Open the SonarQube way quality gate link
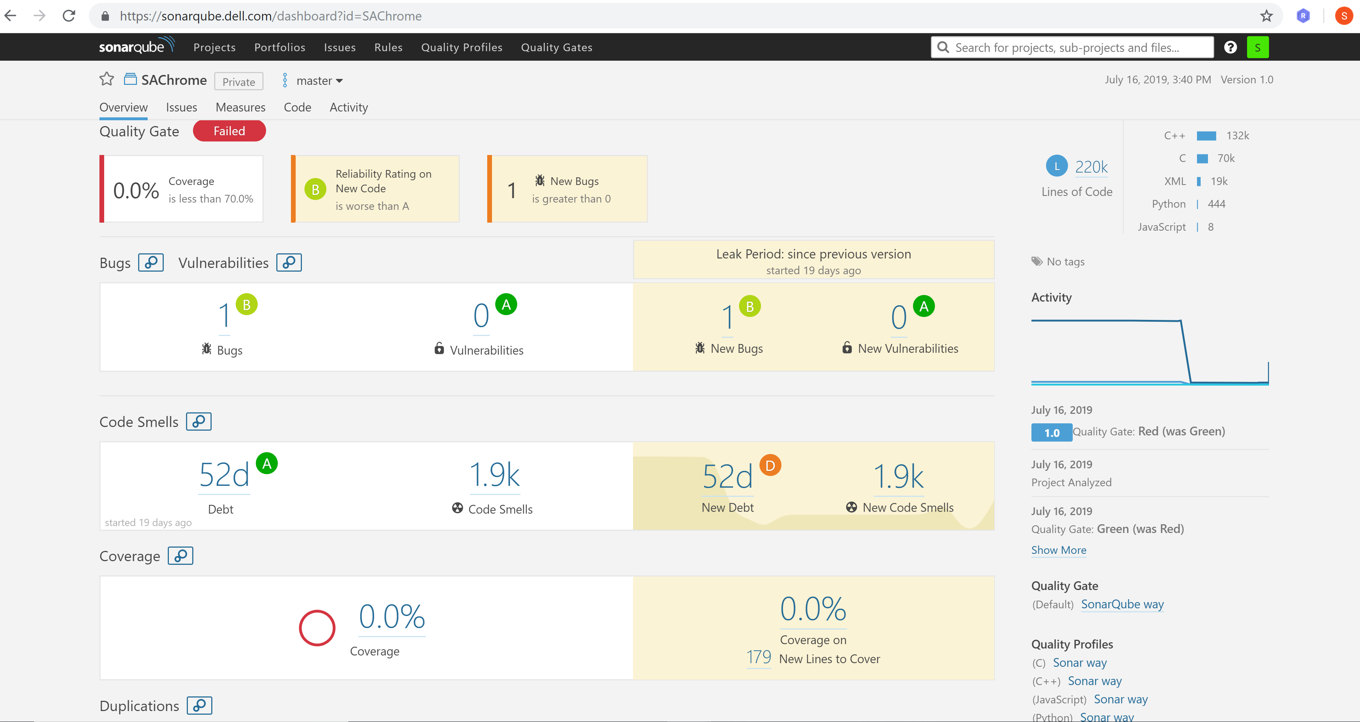 point(1122,604)
